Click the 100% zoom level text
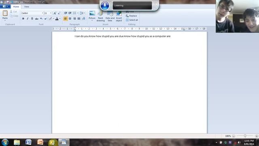Screen dimensions: 259x146 (x=228, y=136)
